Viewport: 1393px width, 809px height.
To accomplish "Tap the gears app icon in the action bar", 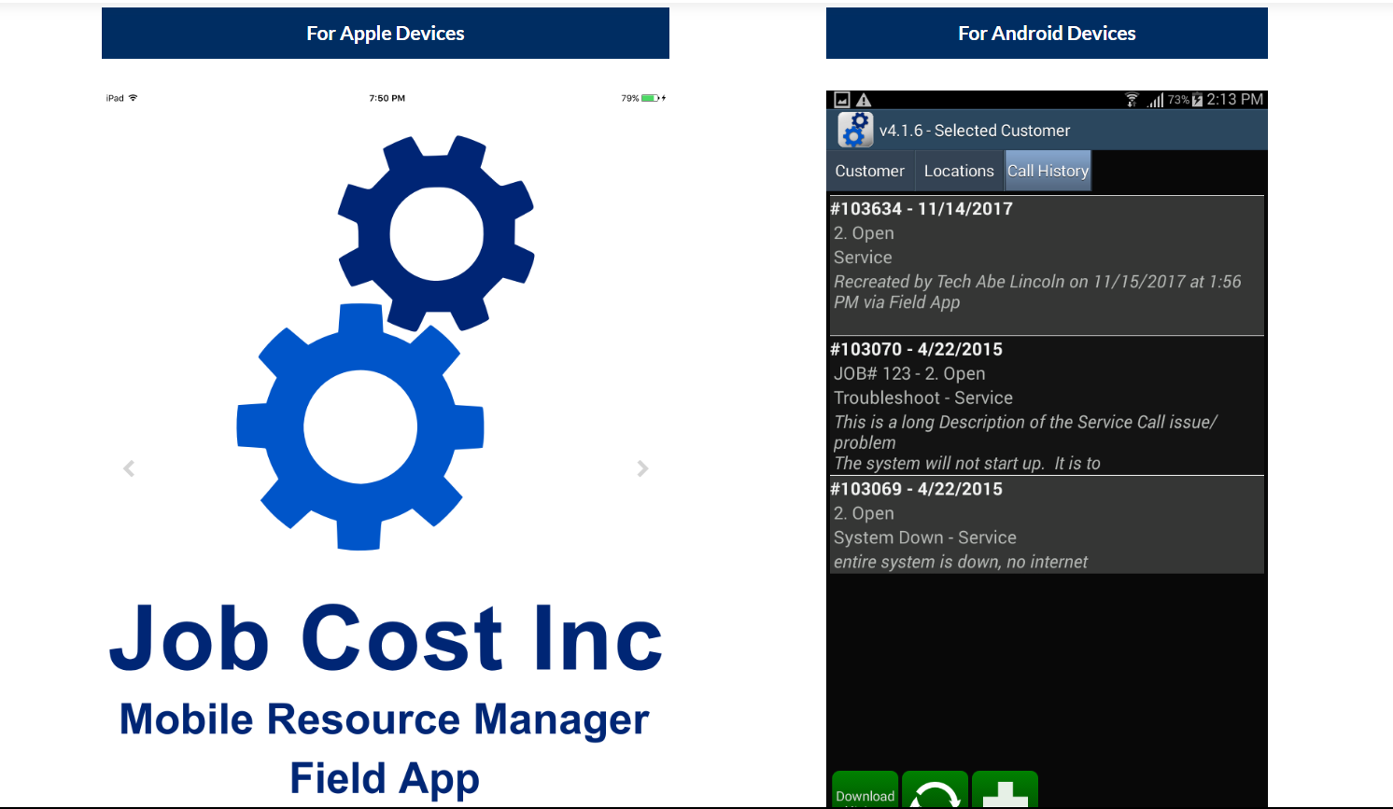I will [854, 129].
